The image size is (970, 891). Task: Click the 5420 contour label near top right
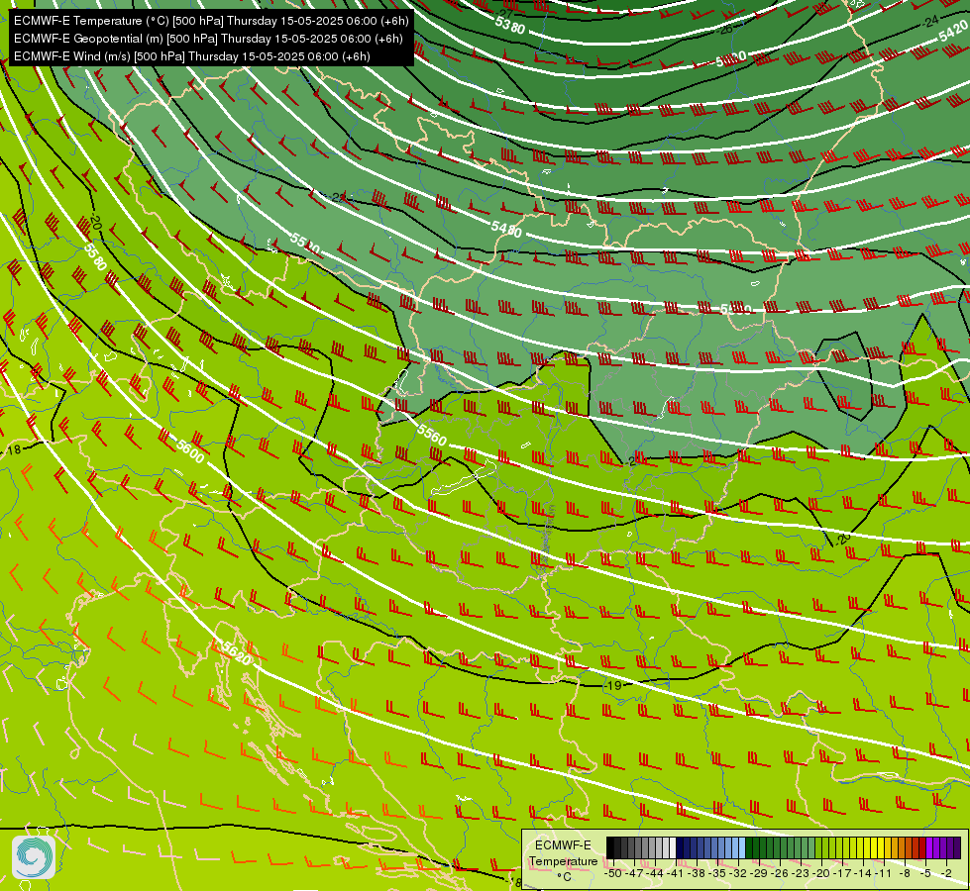click(x=953, y=31)
